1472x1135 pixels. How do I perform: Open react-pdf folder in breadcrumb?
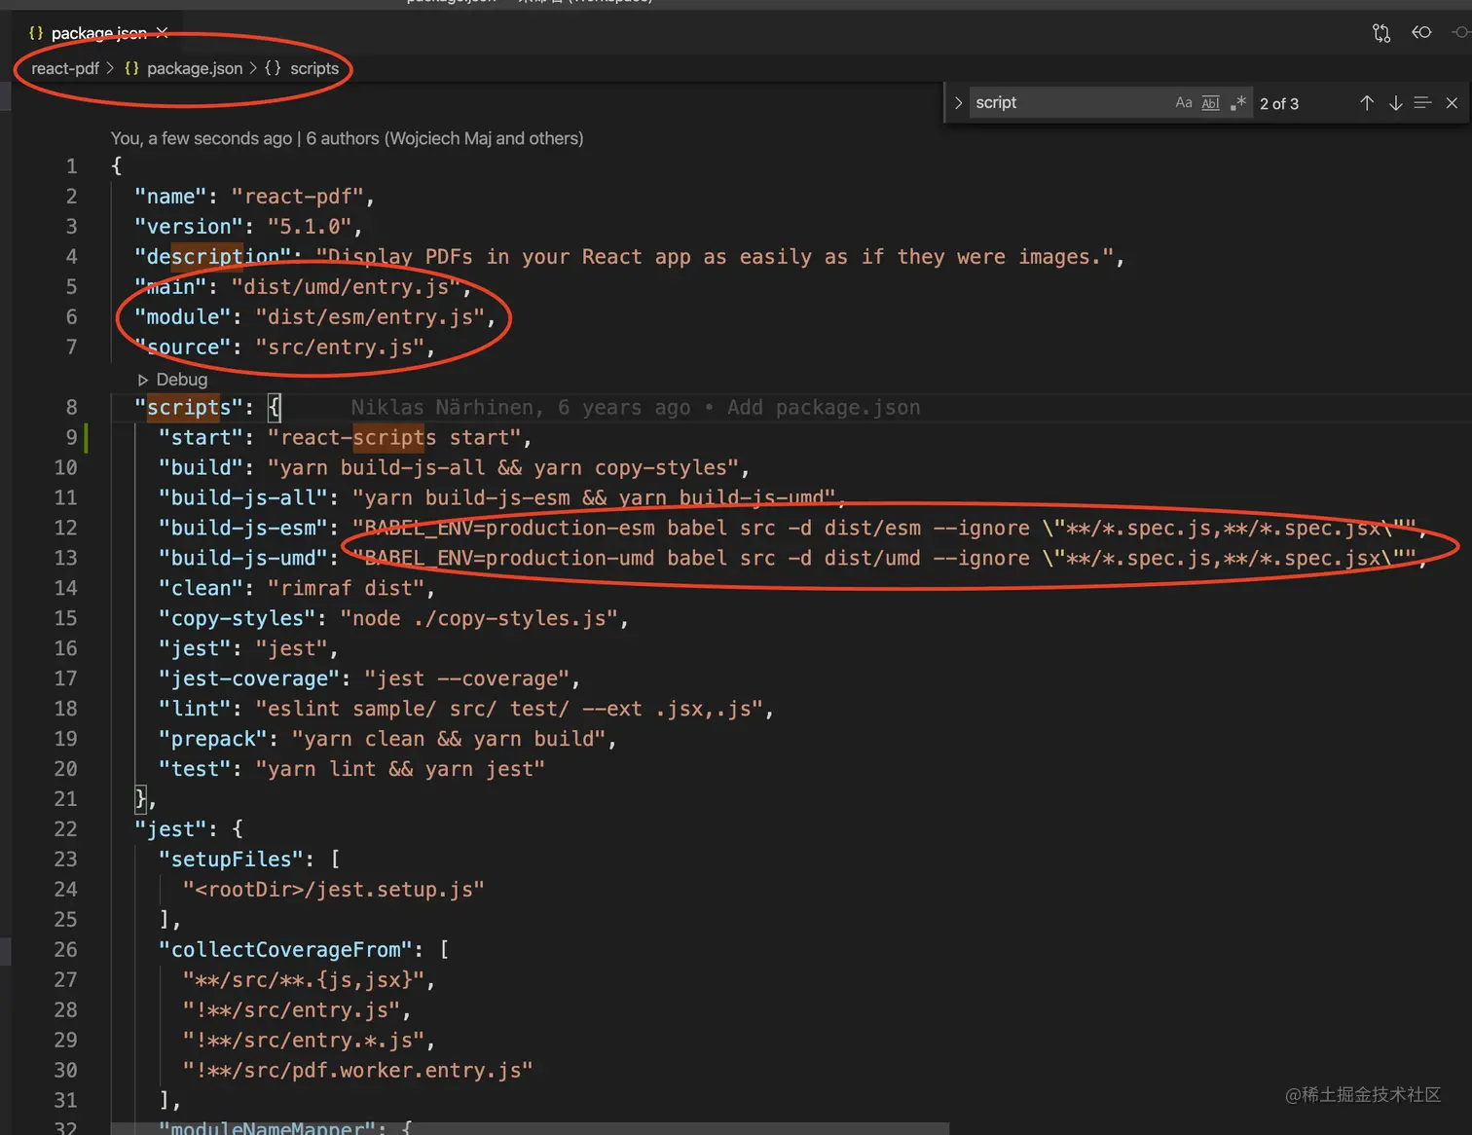pyautogui.click(x=65, y=68)
